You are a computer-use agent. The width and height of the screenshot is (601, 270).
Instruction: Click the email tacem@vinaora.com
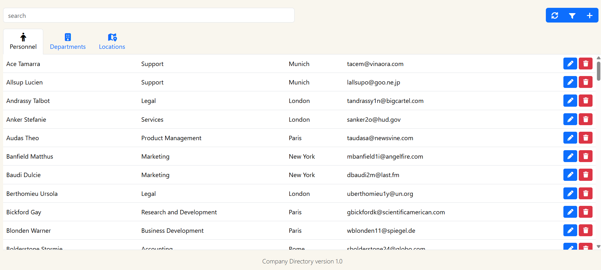pos(375,64)
